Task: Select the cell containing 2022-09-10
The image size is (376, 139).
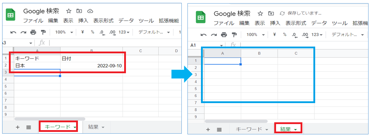Action: pos(91,65)
